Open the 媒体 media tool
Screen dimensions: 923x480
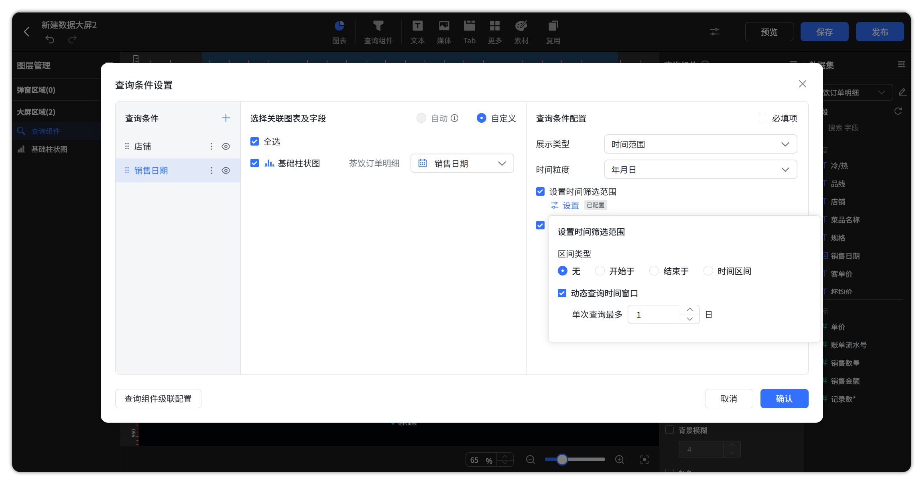444,32
